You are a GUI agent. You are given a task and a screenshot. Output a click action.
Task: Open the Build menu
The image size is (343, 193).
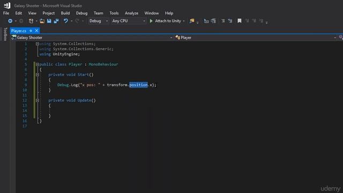click(65, 13)
